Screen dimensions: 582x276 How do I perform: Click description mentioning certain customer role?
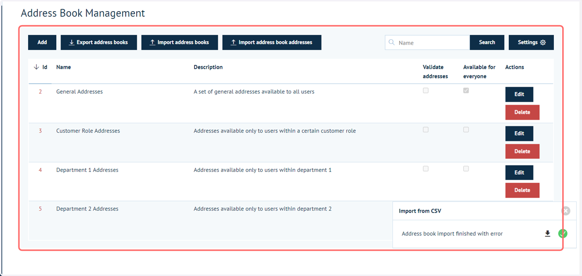pos(275,131)
